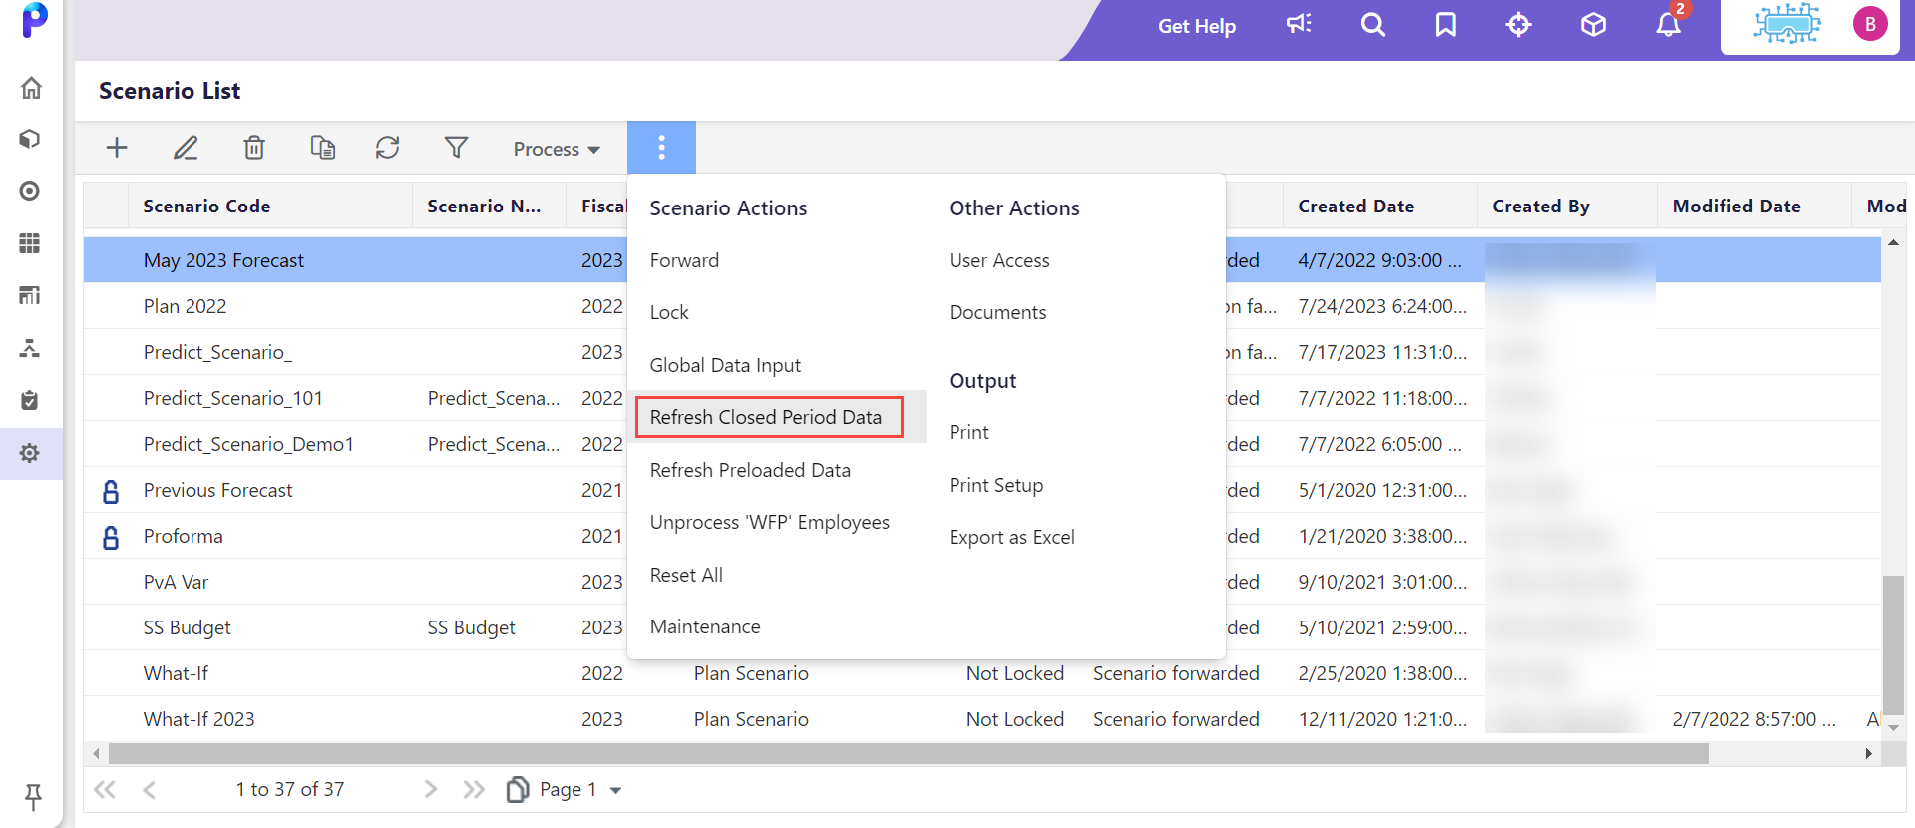Go to first page double arrow

(x=105, y=790)
